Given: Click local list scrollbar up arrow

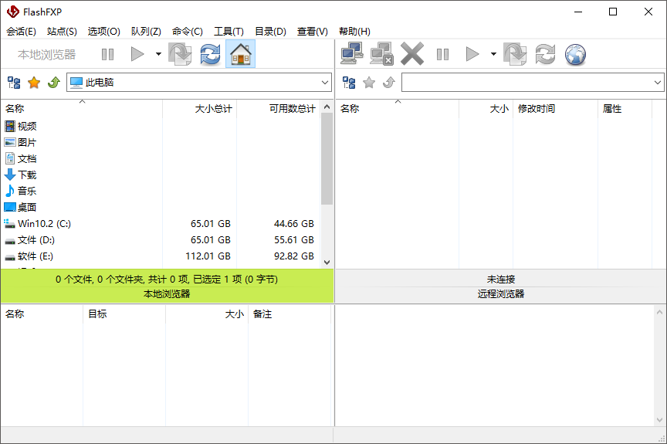Looking at the screenshot, I should pyautogui.click(x=327, y=107).
